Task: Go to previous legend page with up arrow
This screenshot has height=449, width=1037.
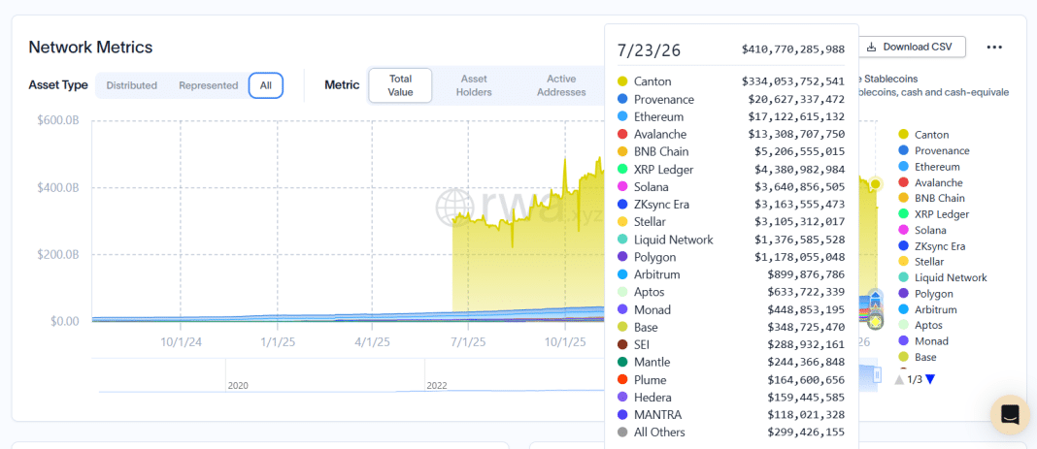Action: click(899, 380)
